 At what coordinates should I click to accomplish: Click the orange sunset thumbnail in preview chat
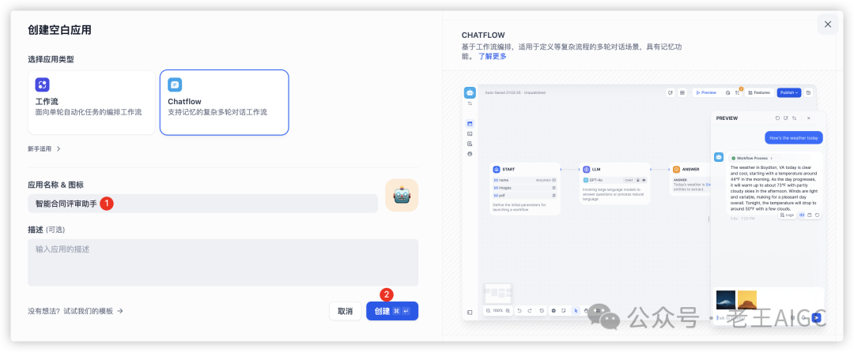point(746,300)
